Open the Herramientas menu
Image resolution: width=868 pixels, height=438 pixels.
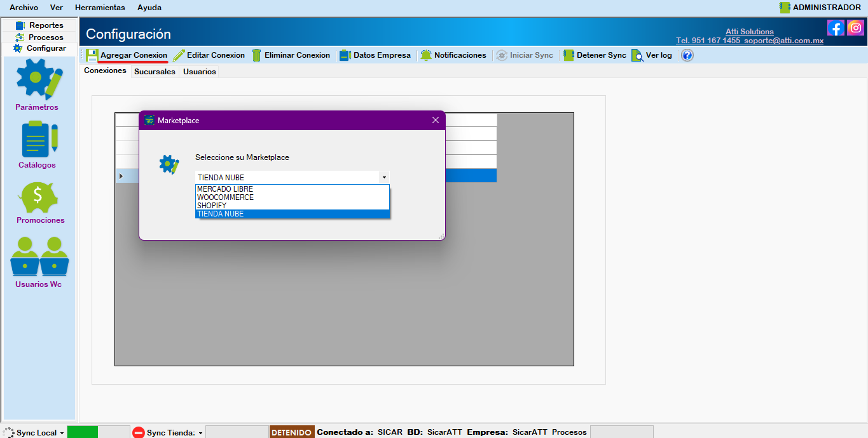(100, 8)
